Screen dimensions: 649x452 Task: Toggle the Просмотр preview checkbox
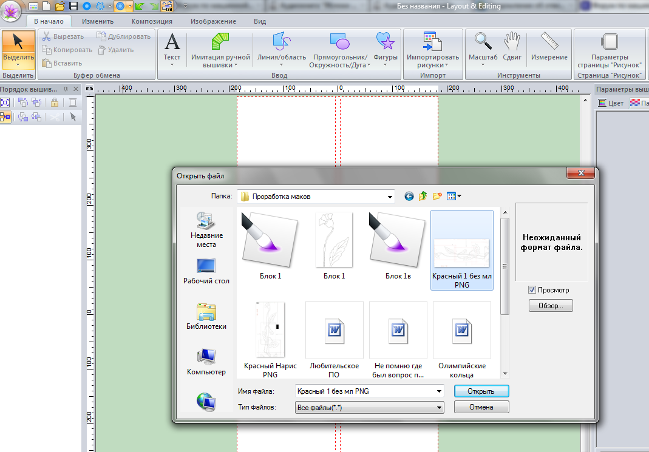pyautogui.click(x=532, y=290)
